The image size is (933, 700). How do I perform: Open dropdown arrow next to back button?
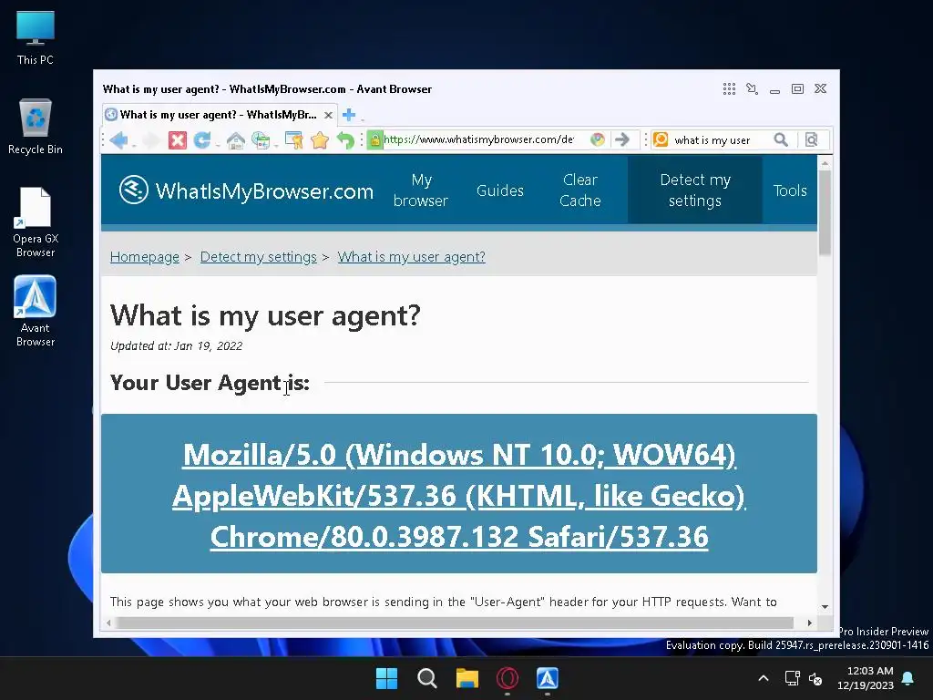(x=134, y=145)
